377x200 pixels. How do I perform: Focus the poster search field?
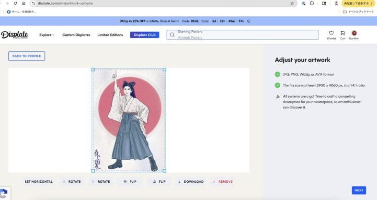click(242, 35)
